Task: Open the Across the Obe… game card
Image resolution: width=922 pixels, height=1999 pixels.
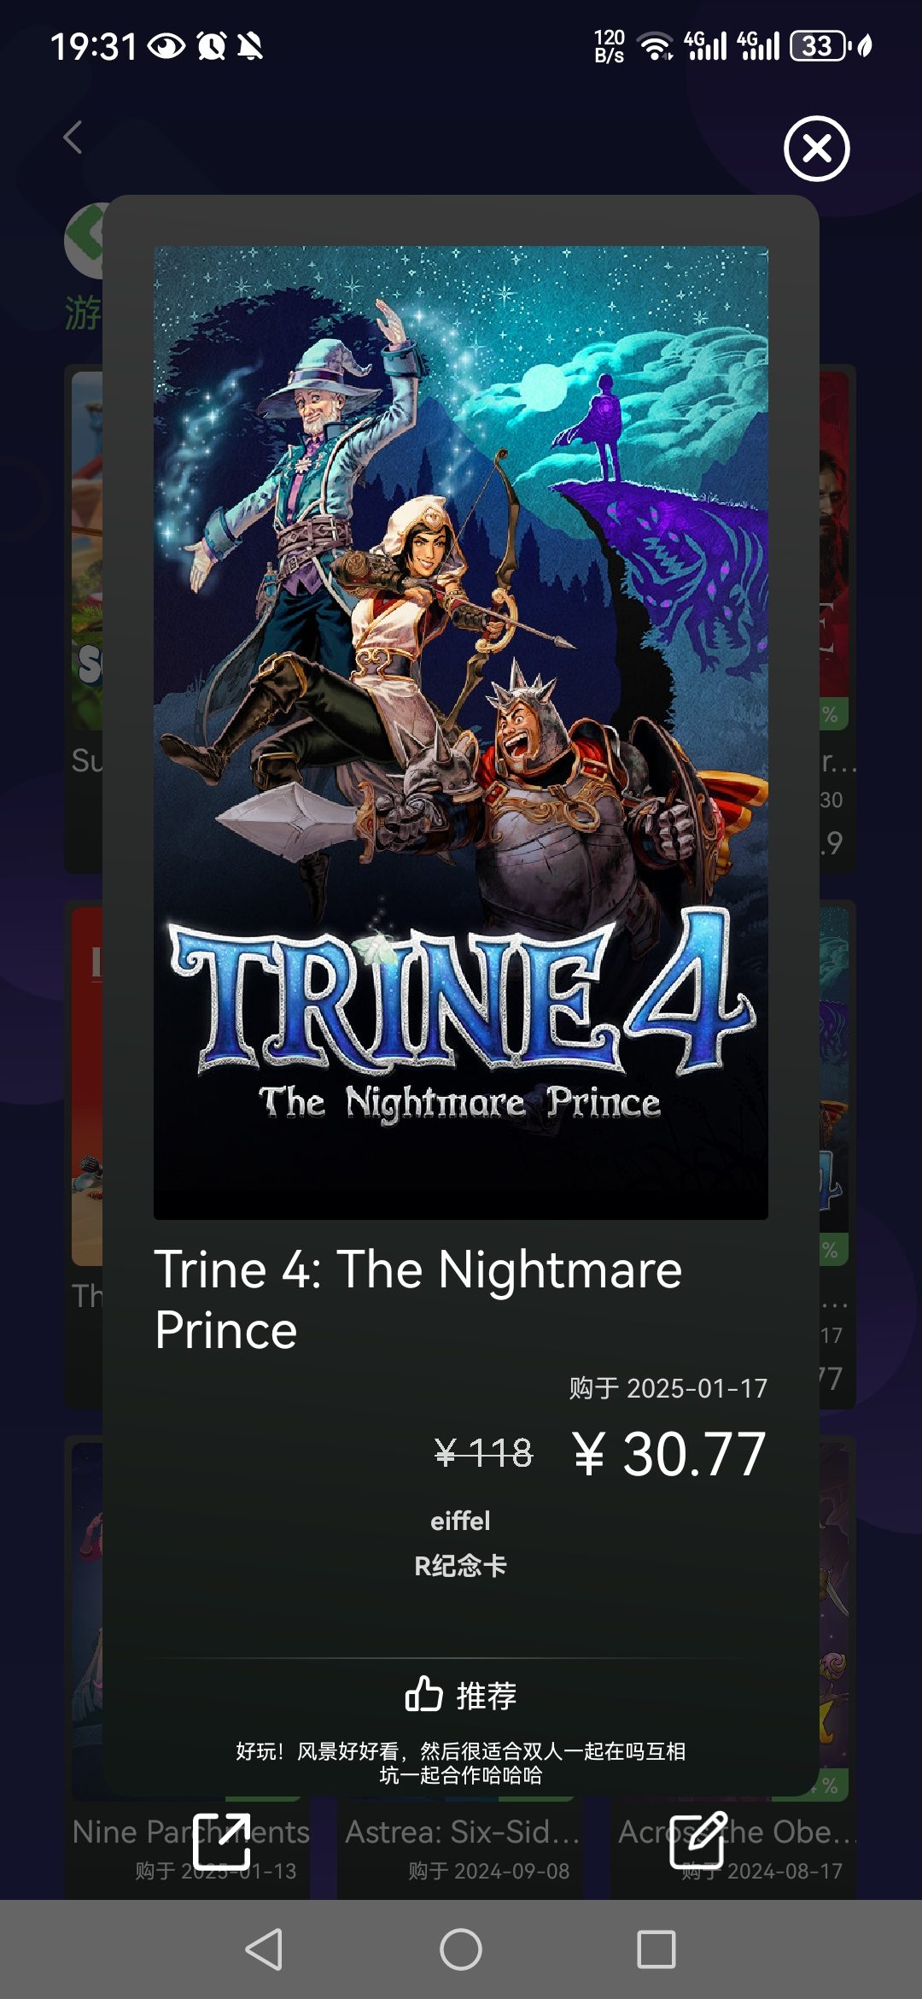Action: point(734,1847)
